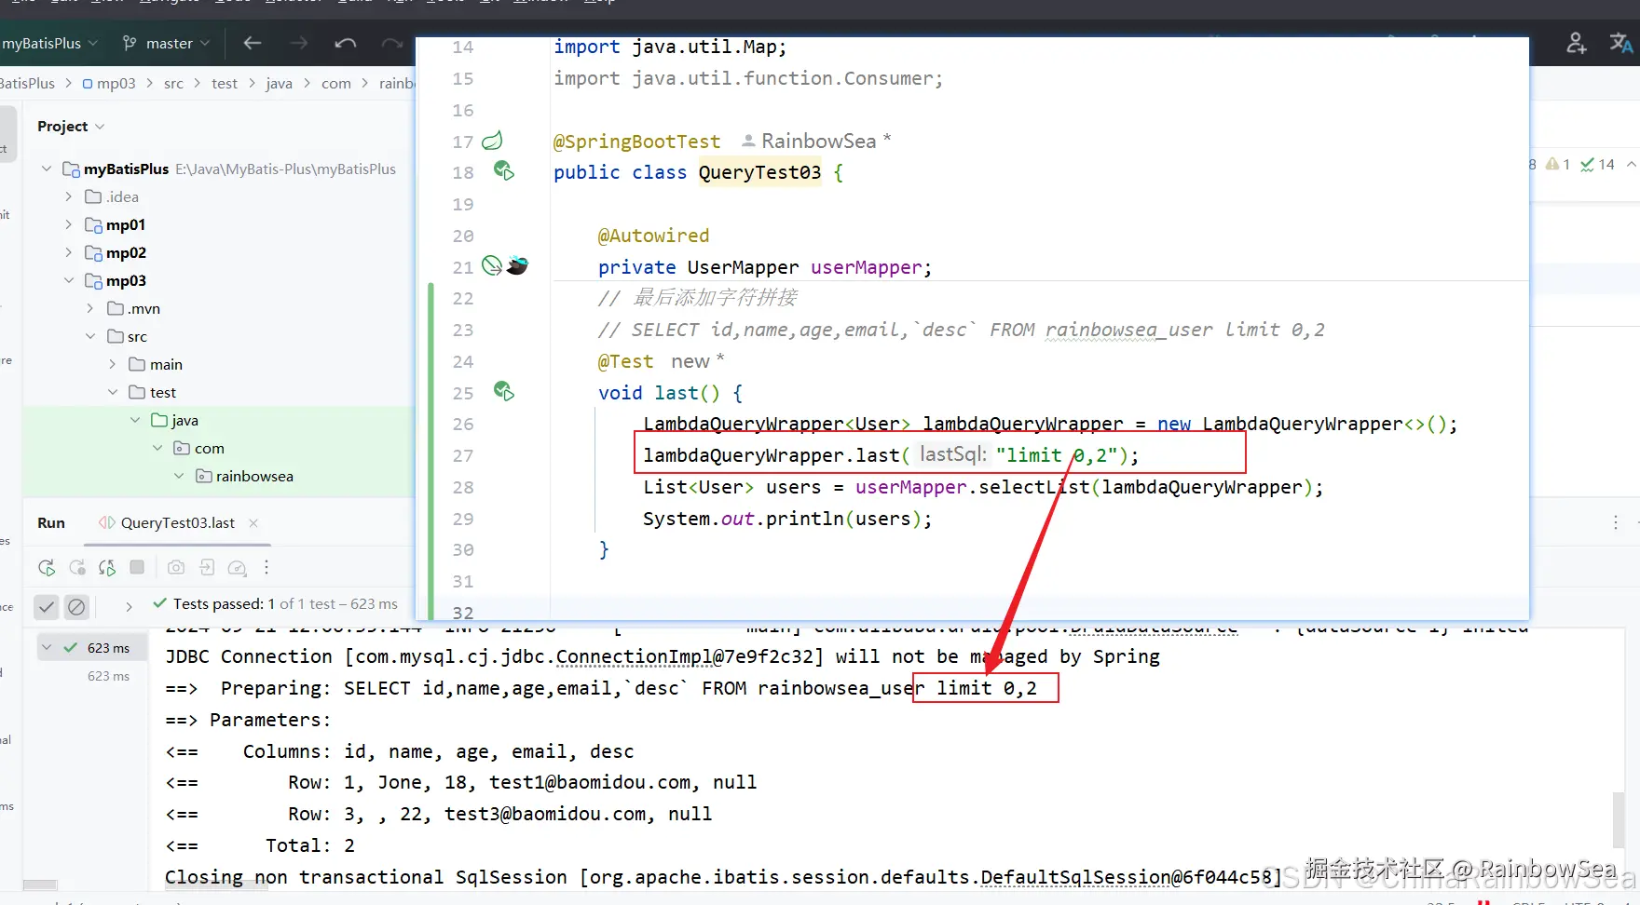
Task: Click com in the breadcrumb path
Action: click(x=336, y=83)
